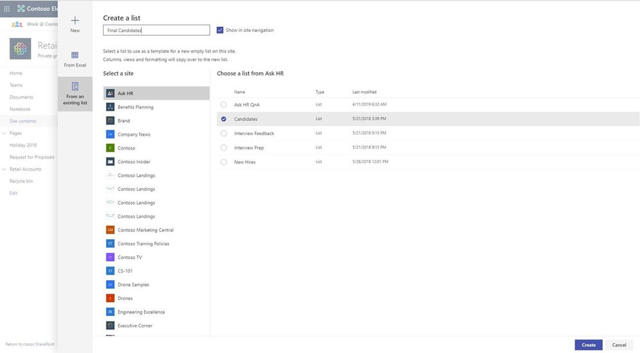
Task: Select the Interview Prep radio button
Action: pyautogui.click(x=224, y=148)
